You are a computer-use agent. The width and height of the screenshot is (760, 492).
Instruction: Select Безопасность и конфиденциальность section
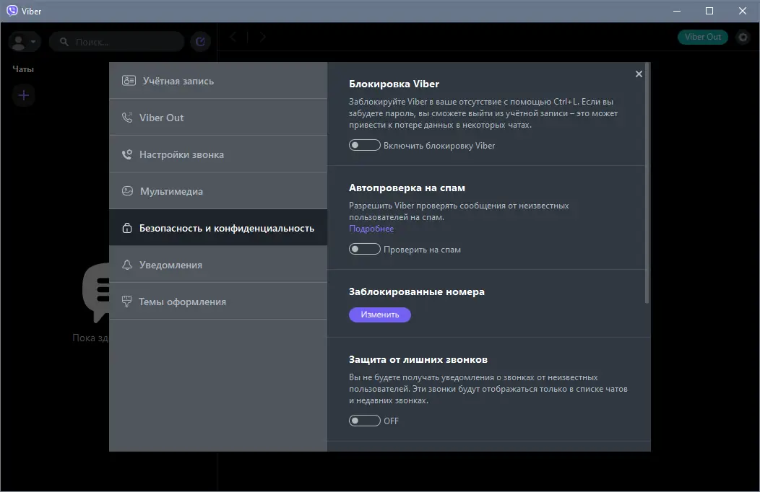(218, 228)
